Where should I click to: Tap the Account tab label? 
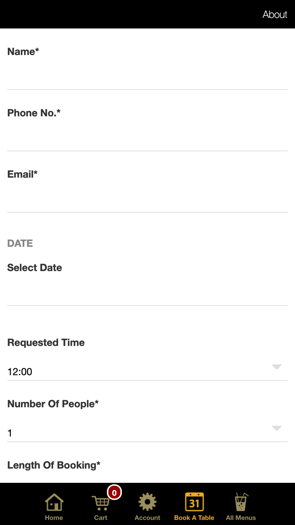(x=147, y=518)
